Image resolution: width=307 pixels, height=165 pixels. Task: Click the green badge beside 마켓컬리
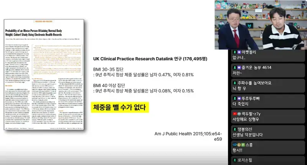pos(234,52)
